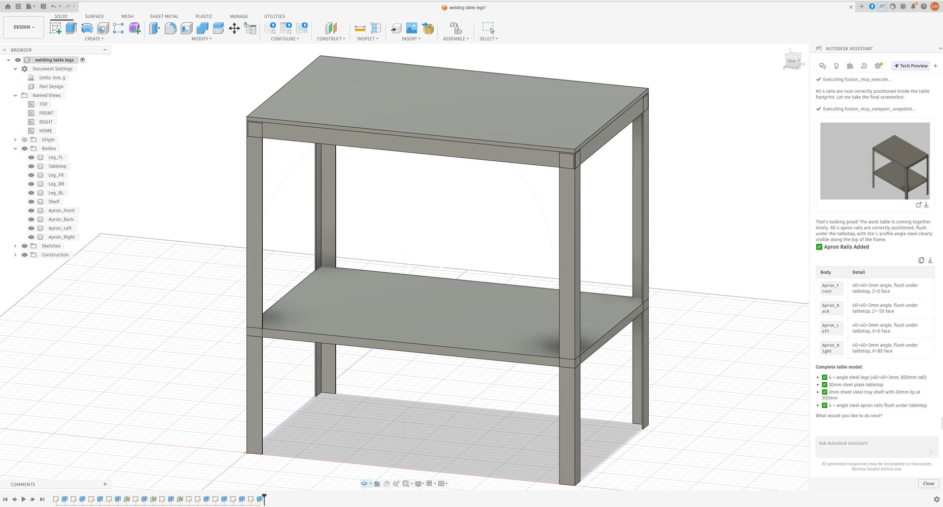Click the Extrude tool icon

71,28
